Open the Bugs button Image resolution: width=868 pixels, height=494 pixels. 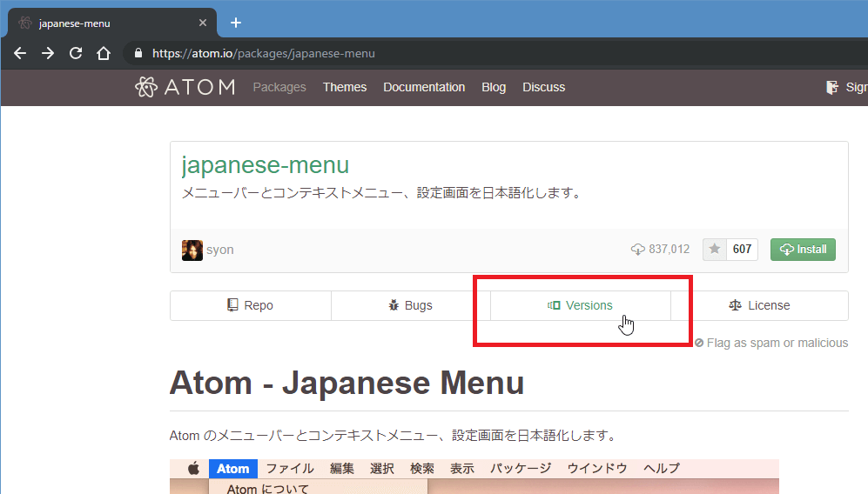click(x=410, y=305)
